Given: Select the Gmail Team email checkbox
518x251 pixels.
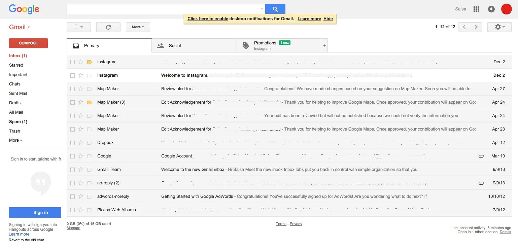Looking at the screenshot, I should click(x=72, y=170).
